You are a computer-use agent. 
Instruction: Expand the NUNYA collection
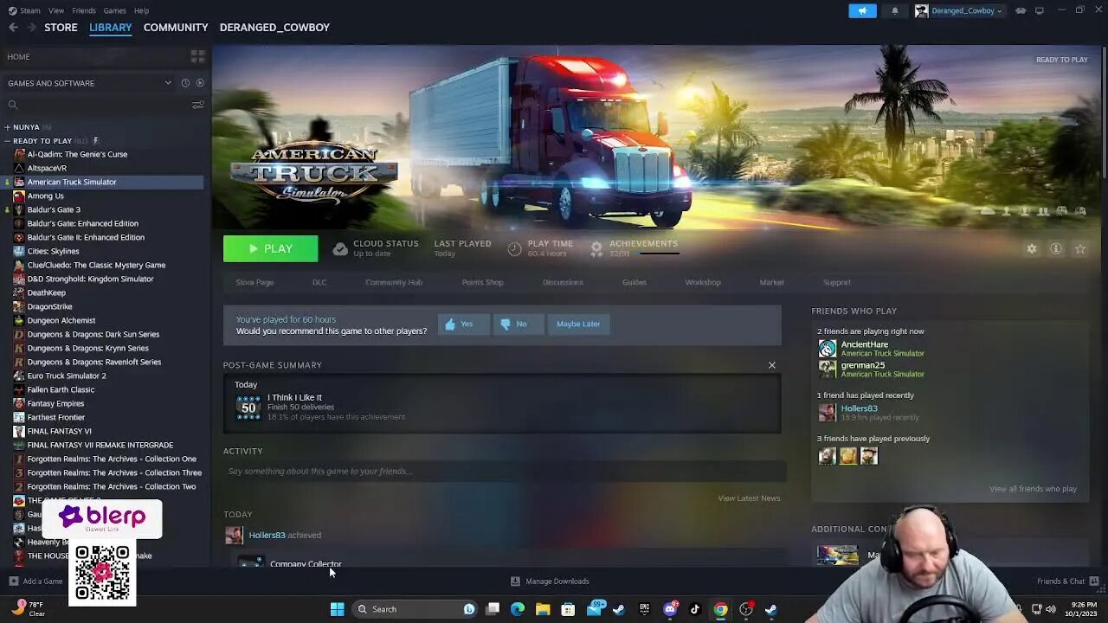[7, 127]
